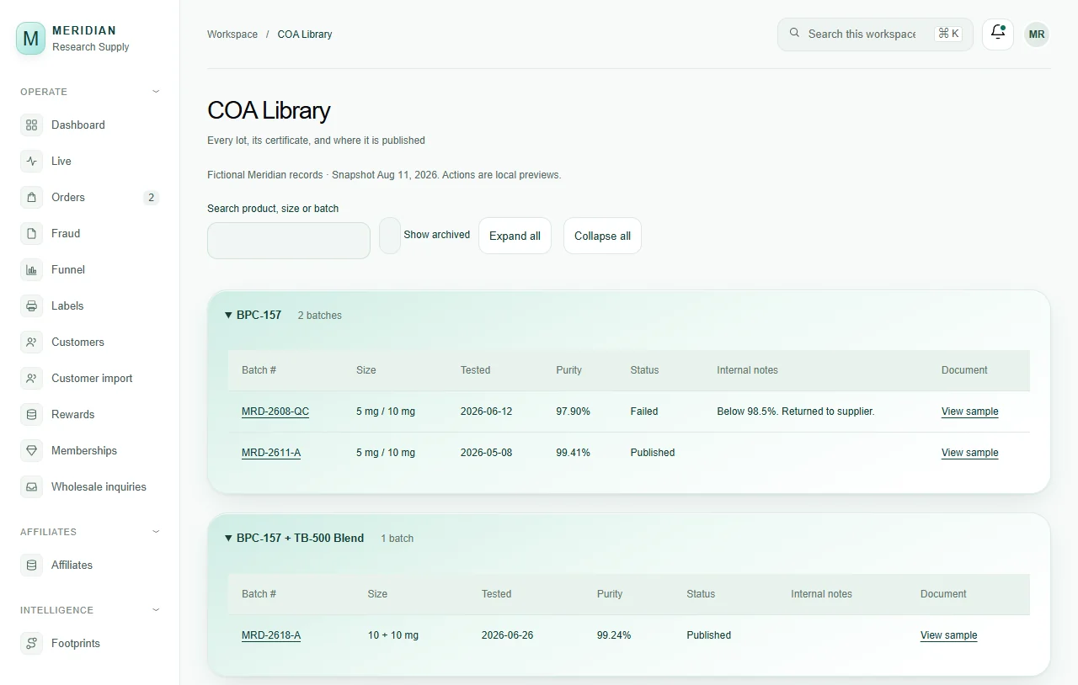Open the MR user avatar menu
This screenshot has height=685, width=1078.
[1037, 35]
